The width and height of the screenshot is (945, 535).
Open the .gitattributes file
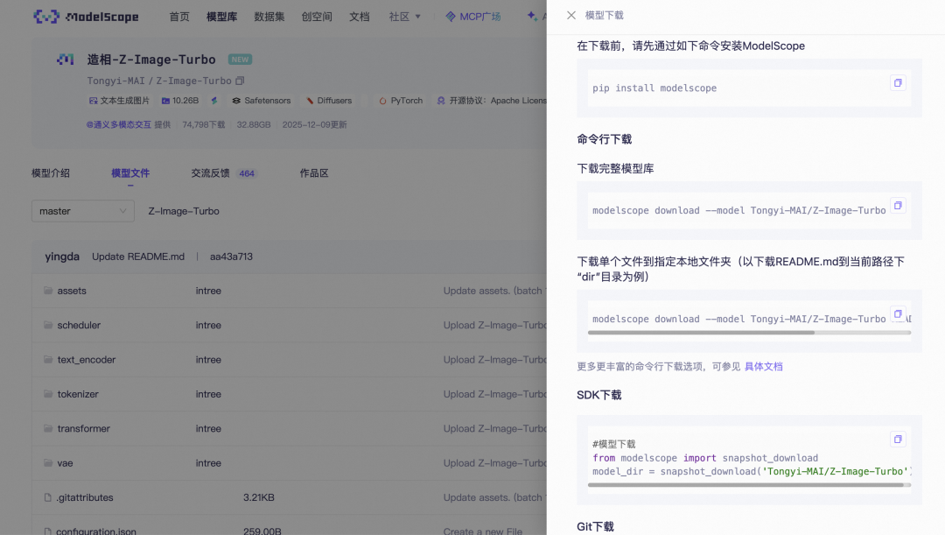point(85,497)
